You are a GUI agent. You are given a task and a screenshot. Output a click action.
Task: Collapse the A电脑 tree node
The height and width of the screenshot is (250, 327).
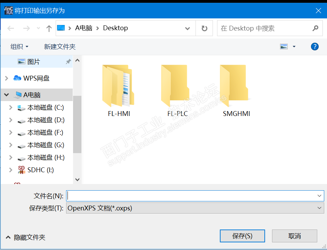[7, 95]
